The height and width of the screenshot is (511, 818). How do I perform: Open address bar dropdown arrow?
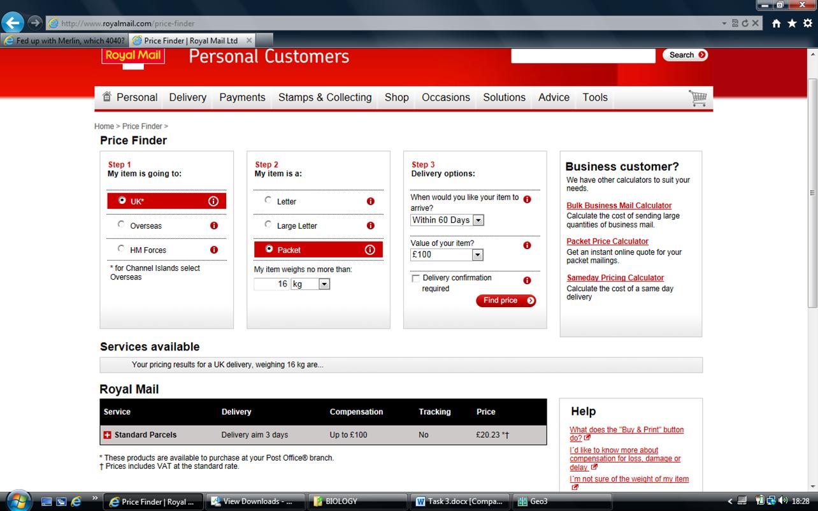coord(724,23)
